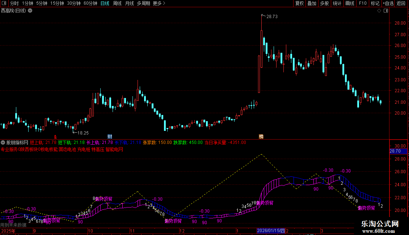The image size is (409, 235).
Task: Click the 榜 ranking marker icon
Action: 261,137
